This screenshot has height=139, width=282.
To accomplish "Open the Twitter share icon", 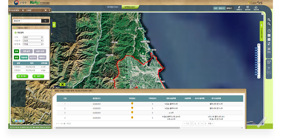I will click(x=46, y=10).
